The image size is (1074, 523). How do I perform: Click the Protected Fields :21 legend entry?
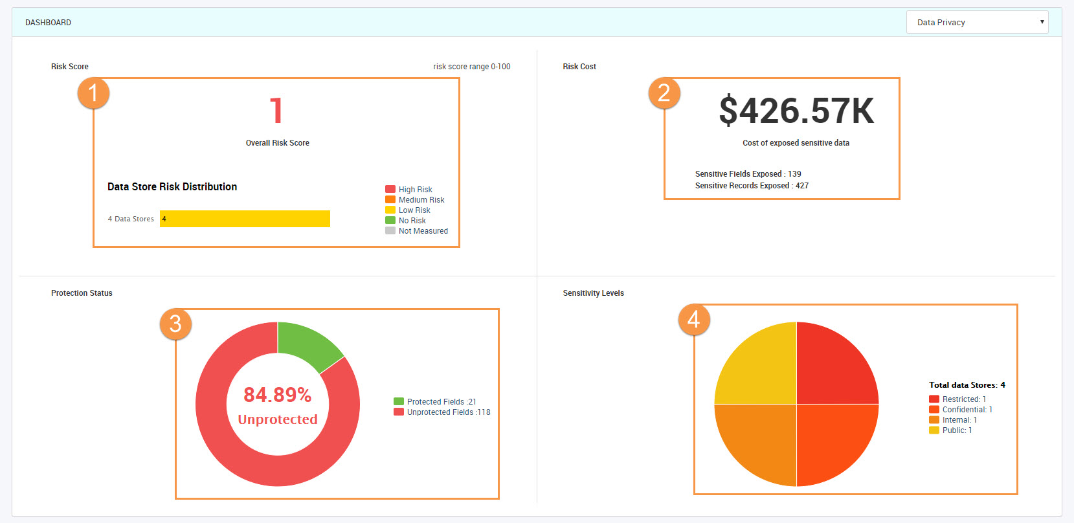[x=435, y=402]
